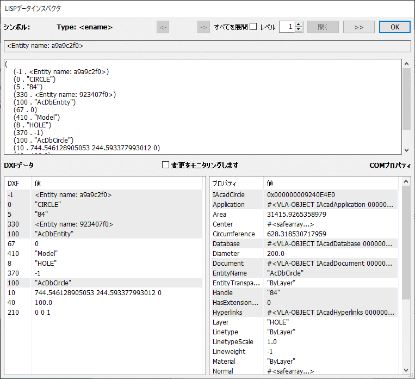Click the OK button

pos(395,27)
